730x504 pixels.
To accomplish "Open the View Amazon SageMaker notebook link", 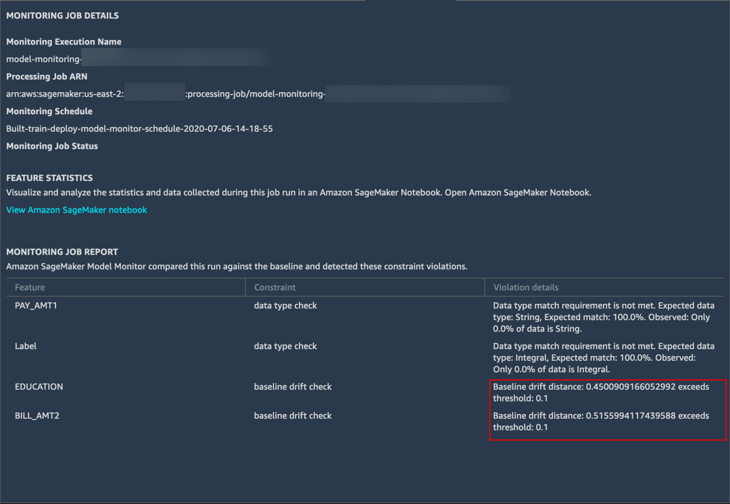I will 76,210.
